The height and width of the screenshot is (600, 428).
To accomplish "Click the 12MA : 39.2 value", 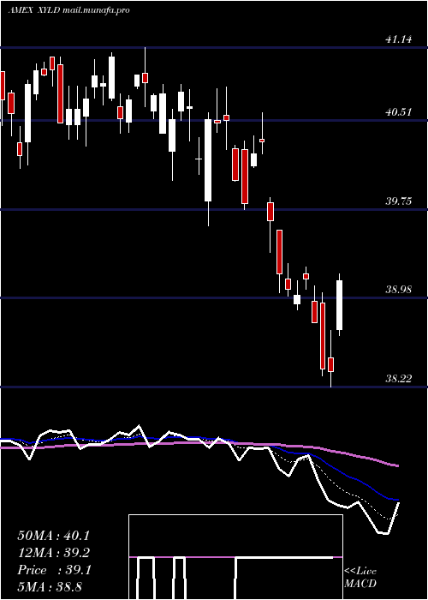I will 54,553.
